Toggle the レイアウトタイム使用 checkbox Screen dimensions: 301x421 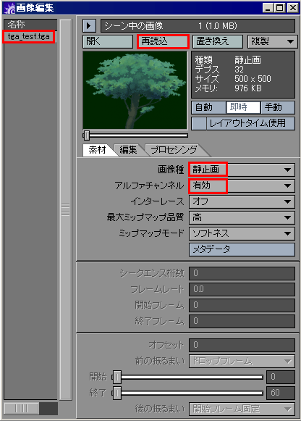(x=198, y=123)
